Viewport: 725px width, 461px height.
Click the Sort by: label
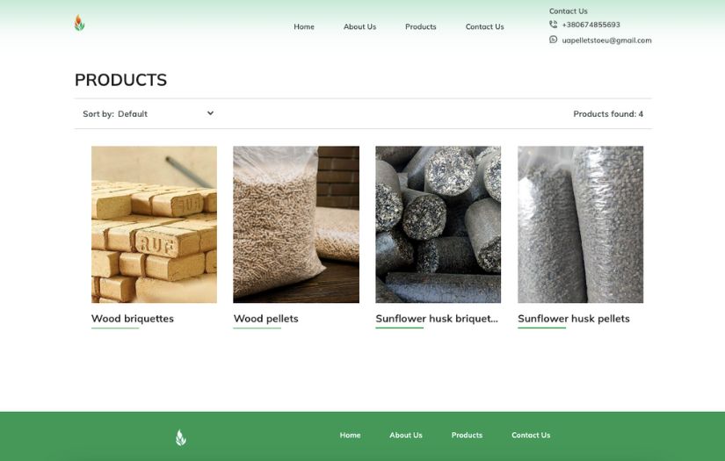(x=98, y=113)
